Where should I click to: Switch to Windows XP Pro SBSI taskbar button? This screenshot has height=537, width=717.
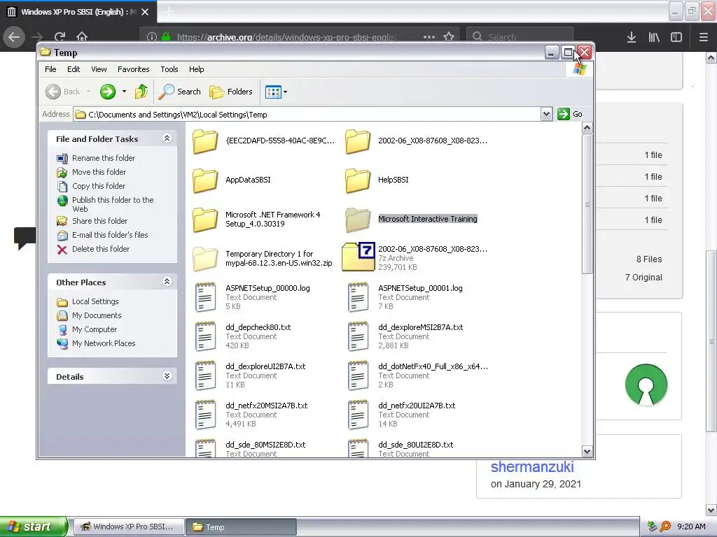point(129,527)
